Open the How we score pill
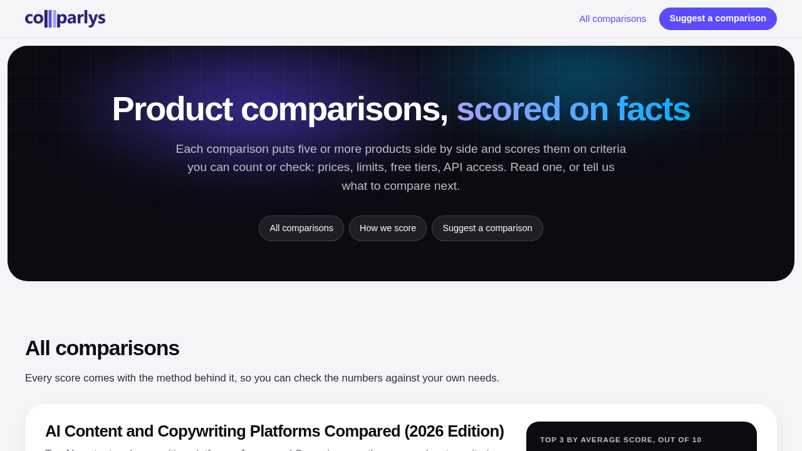The height and width of the screenshot is (451, 802). (388, 228)
